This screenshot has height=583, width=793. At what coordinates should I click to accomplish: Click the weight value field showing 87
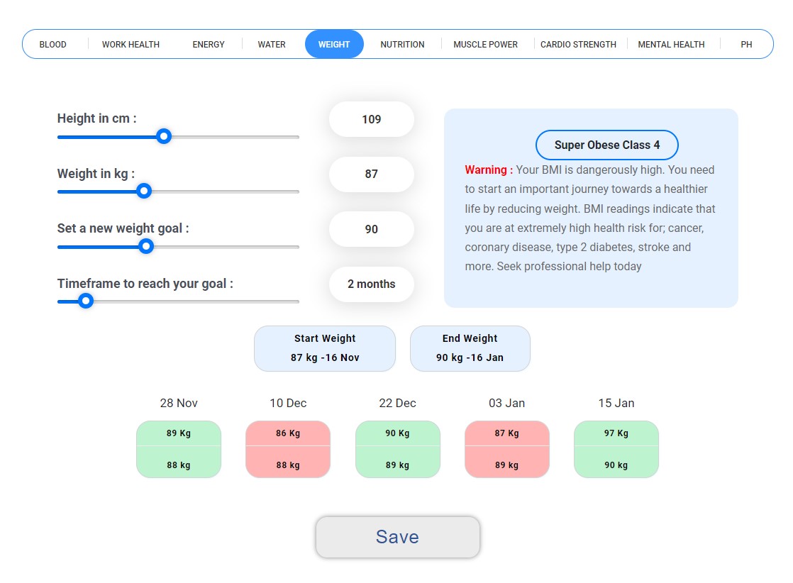pos(372,174)
